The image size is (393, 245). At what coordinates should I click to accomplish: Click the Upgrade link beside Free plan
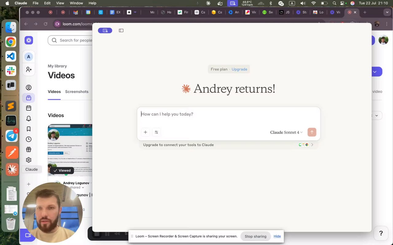coord(239,69)
